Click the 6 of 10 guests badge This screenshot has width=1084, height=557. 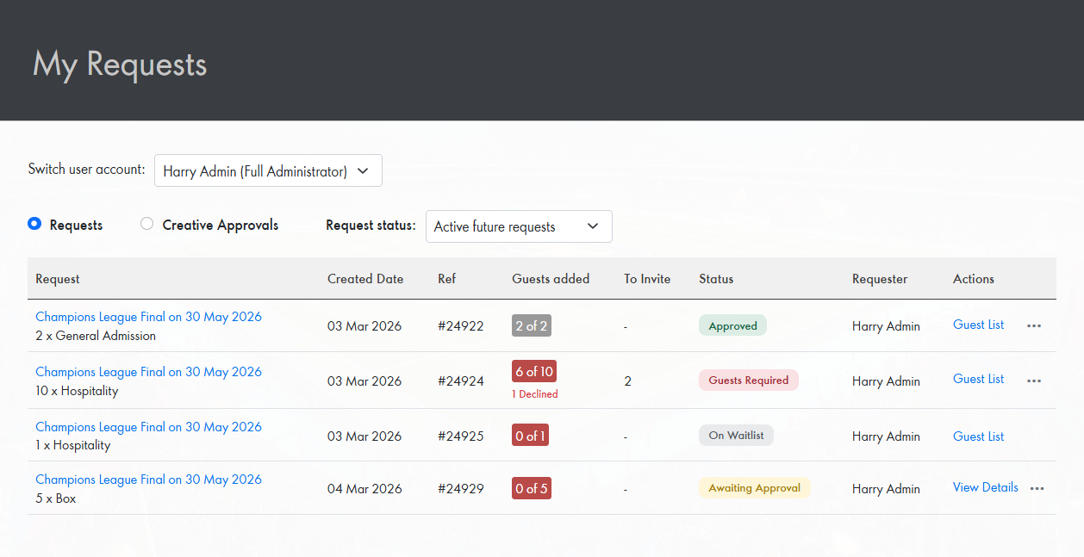pyautogui.click(x=534, y=371)
